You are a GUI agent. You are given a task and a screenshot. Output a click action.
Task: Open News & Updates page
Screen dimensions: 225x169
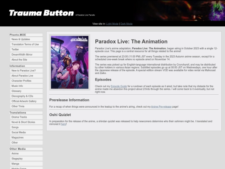tap(26, 39)
